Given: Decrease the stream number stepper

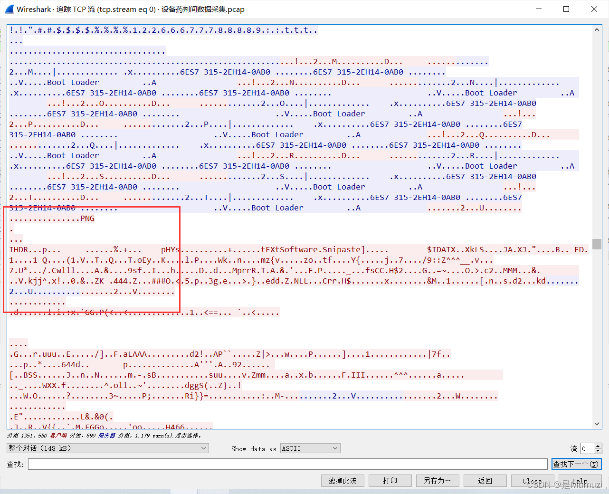Looking at the screenshot, I should 598,451.
